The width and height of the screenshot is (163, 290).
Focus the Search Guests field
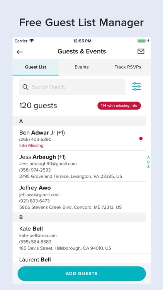point(72,87)
